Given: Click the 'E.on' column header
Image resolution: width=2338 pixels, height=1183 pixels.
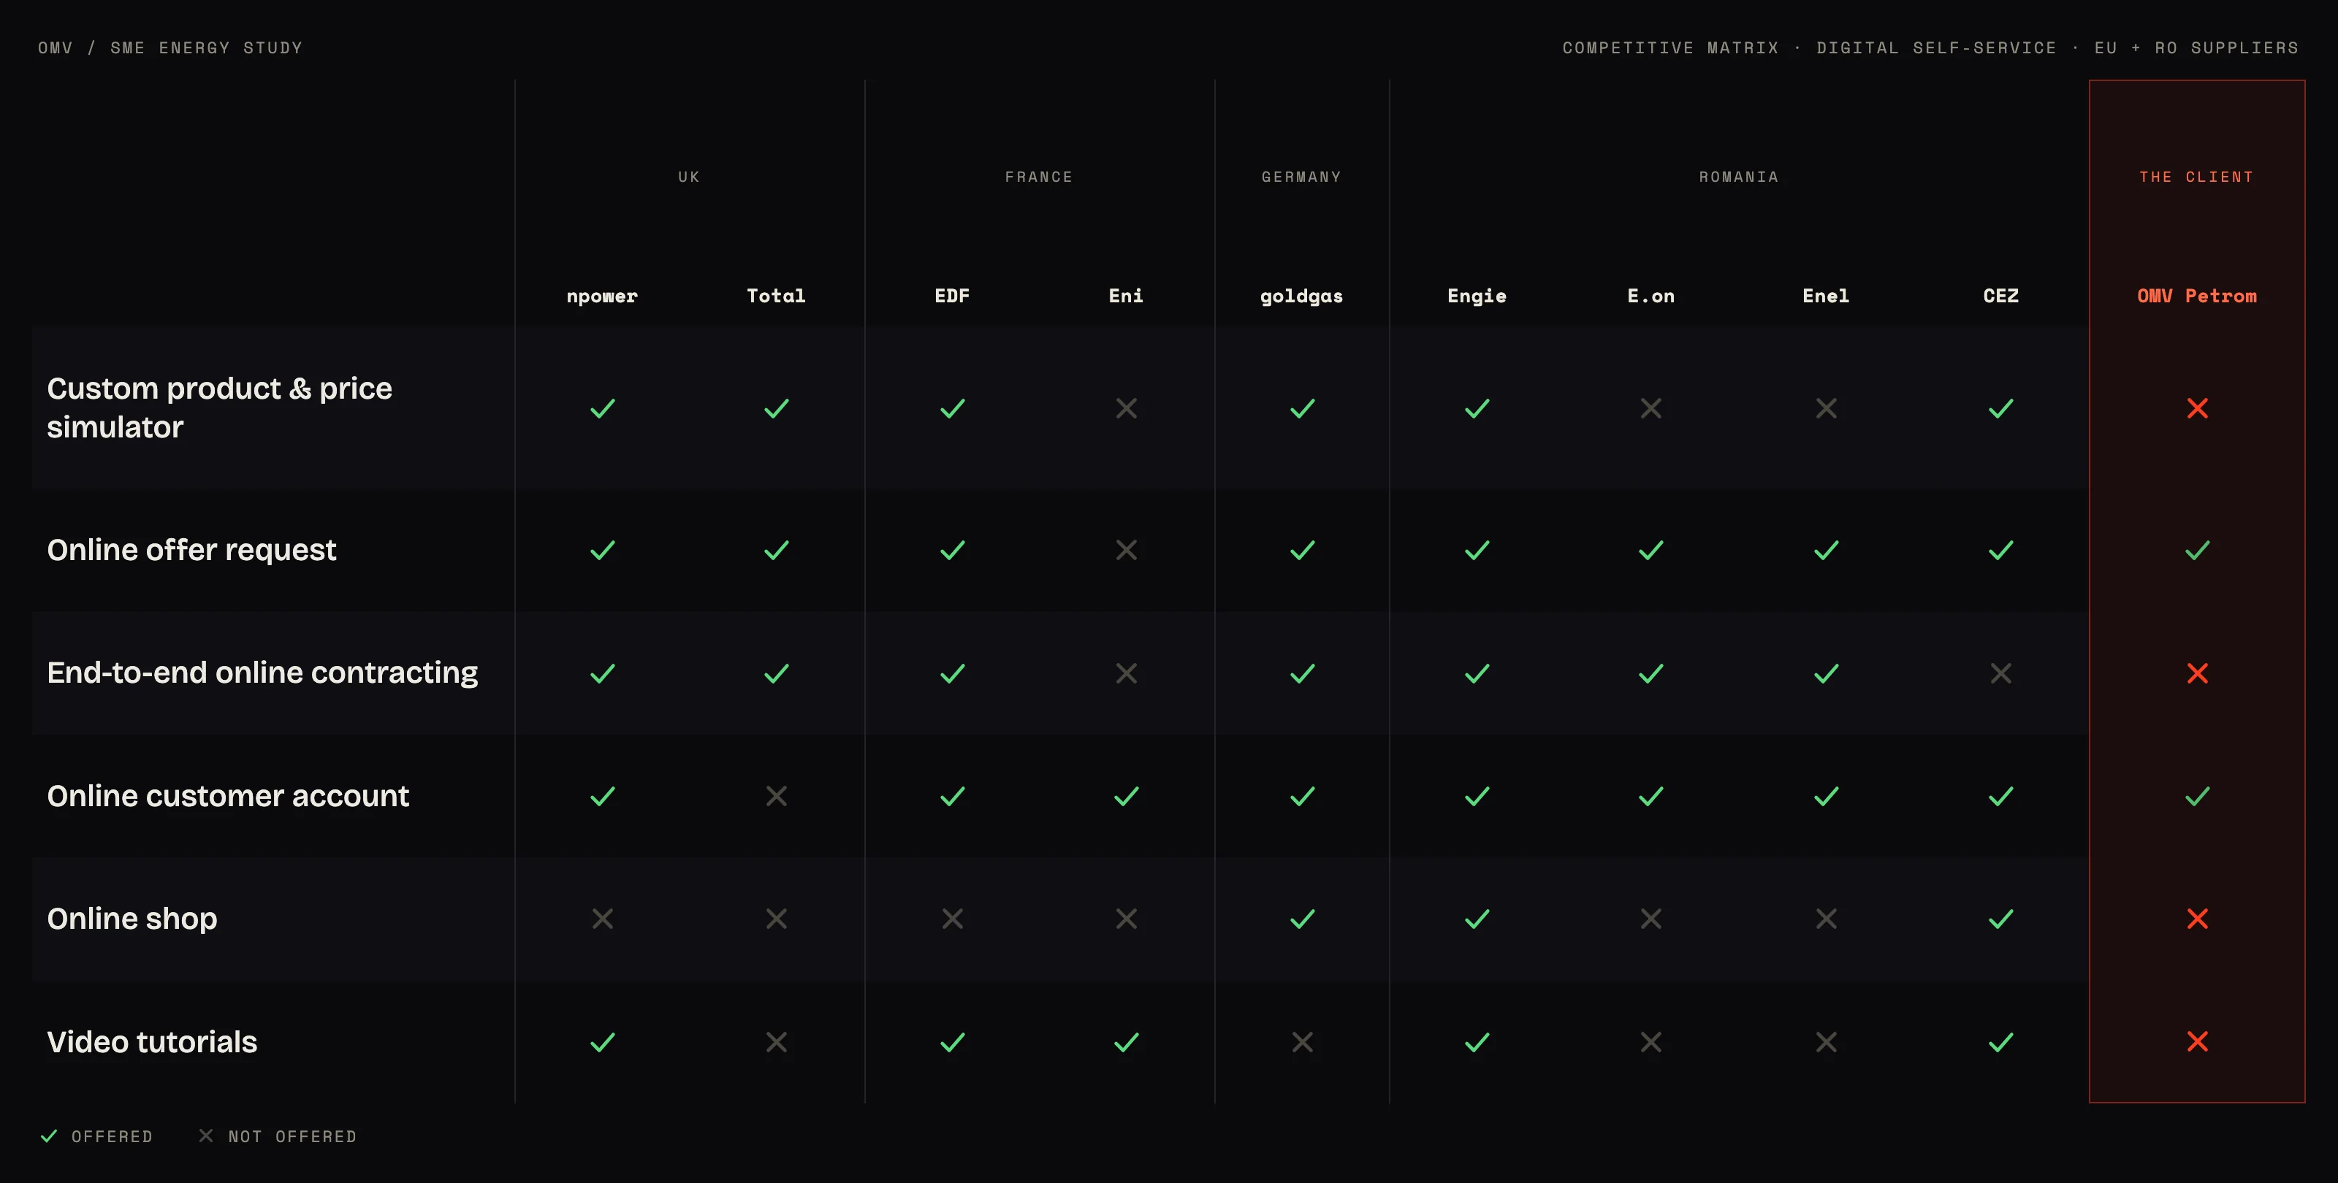Looking at the screenshot, I should pos(1651,296).
